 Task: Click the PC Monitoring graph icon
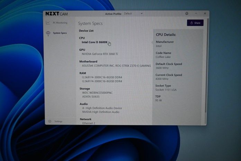pyautogui.click(x=48, y=23)
